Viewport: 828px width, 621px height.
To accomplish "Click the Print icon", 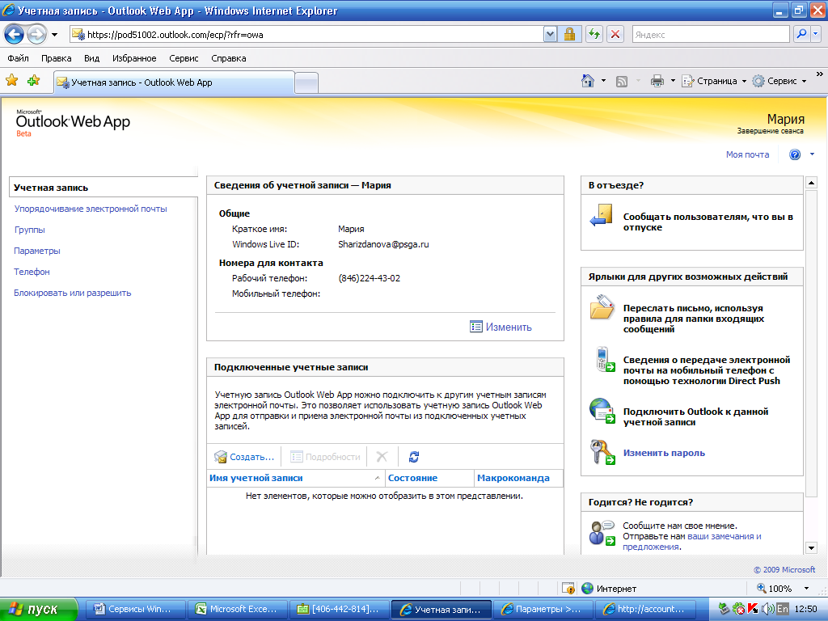I will (657, 81).
